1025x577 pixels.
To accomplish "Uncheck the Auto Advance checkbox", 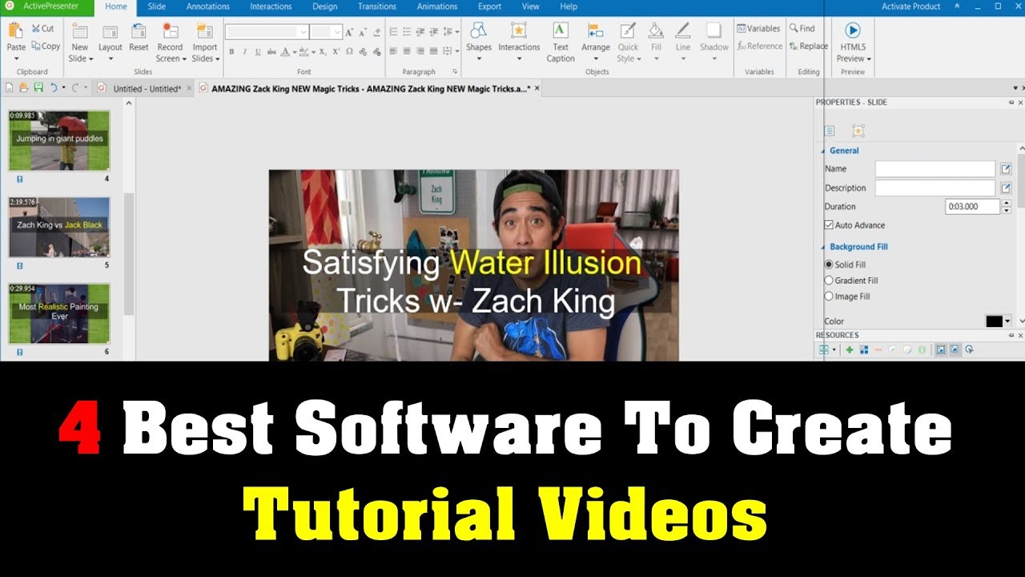I will [x=830, y=225].
